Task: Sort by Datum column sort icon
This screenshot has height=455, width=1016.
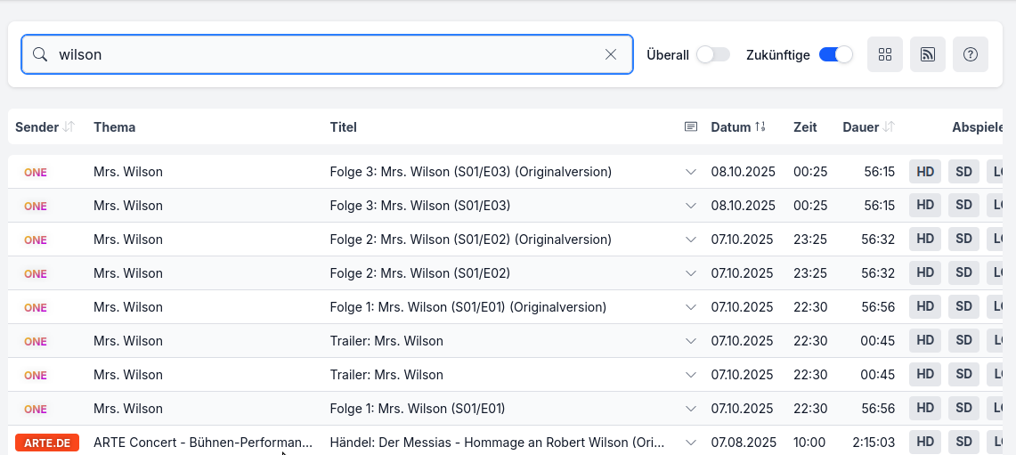Action: [x=760, y=127]
